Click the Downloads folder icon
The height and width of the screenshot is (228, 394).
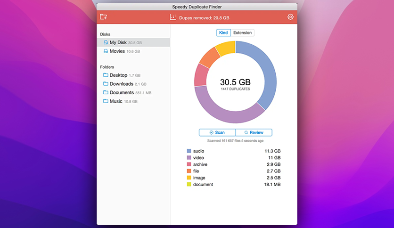coord(106,84)
